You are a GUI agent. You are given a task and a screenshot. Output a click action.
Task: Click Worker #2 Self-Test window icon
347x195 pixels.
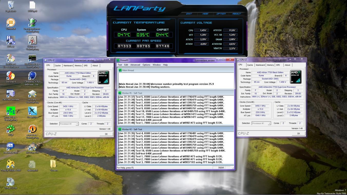coord(120,129)
